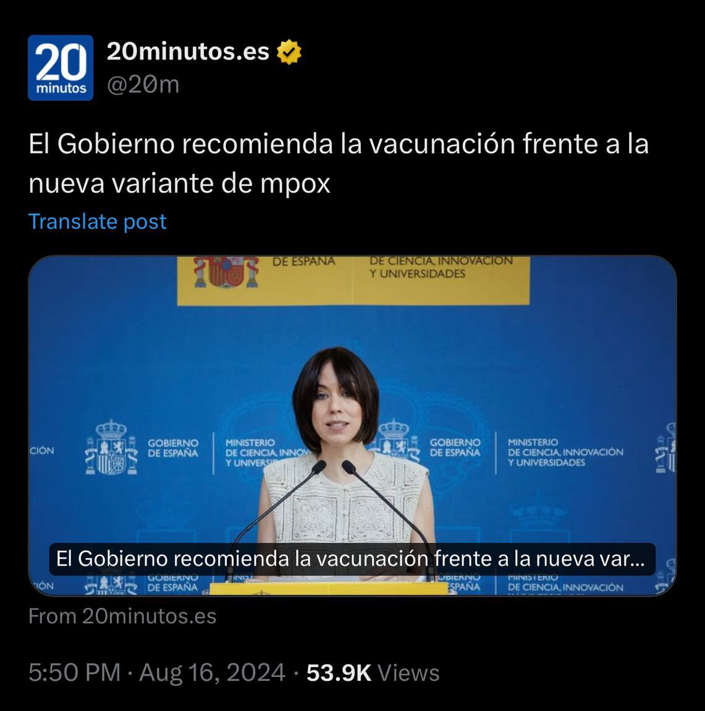Play the press conference video

coord(352,426)
